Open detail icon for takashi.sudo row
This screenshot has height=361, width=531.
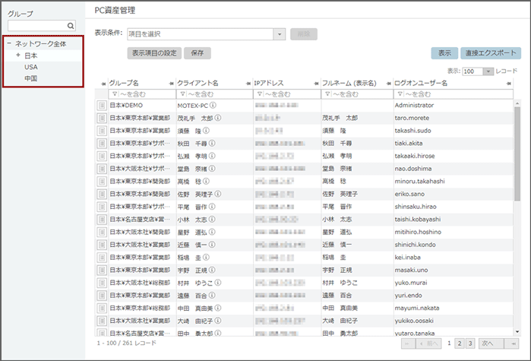102,131
